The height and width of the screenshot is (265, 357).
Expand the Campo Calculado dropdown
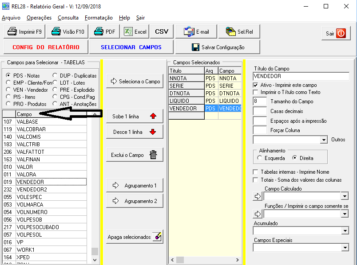click(x=345, y=196)
